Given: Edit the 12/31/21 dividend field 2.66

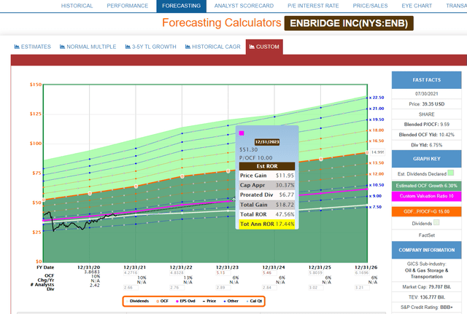Looking at the screenshot, I should [x=131, y=288].
